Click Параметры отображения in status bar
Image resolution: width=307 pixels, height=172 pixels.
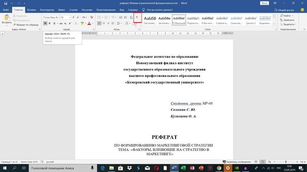tap(237, 162)
